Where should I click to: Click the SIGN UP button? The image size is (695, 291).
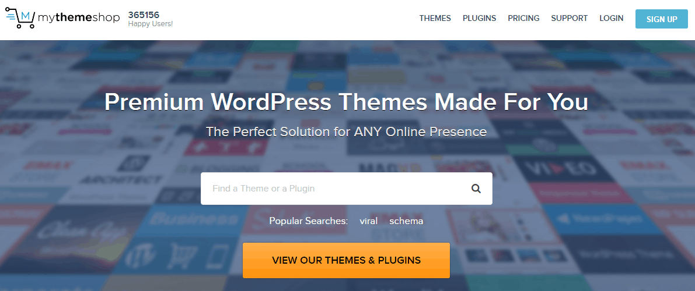coord(662,19)
